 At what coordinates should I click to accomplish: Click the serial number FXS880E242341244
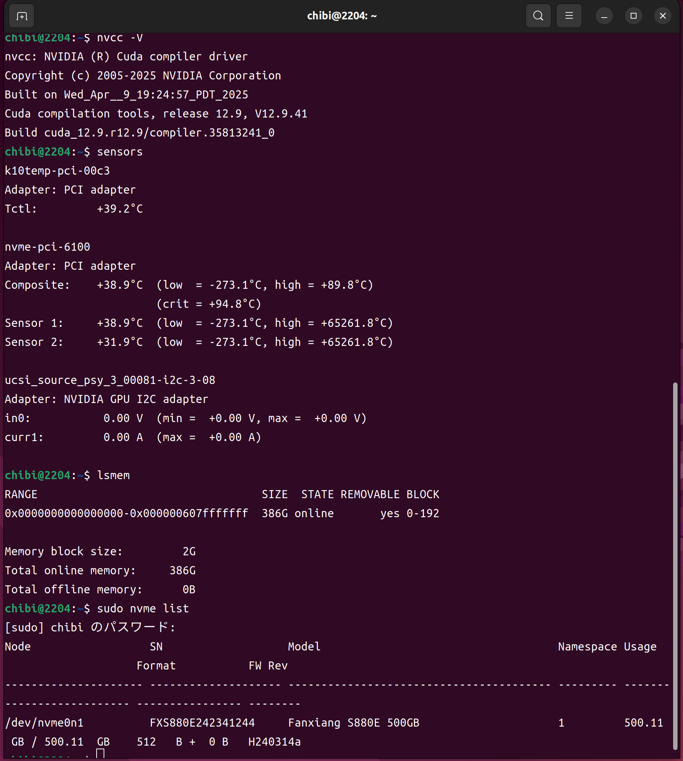[x=202, y=723]
